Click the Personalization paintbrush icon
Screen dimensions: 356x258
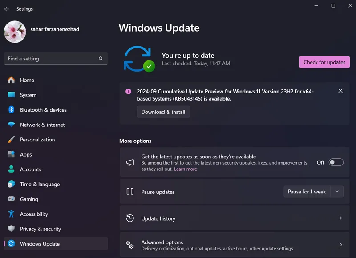[11, 140]
